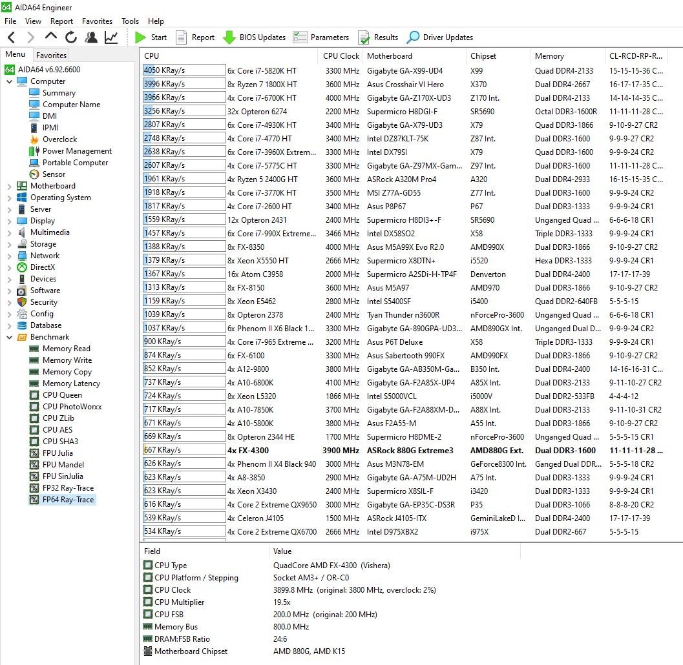The image size is (683, 665).
Task: Expand the Motherboard tree node
Action: 9,187
